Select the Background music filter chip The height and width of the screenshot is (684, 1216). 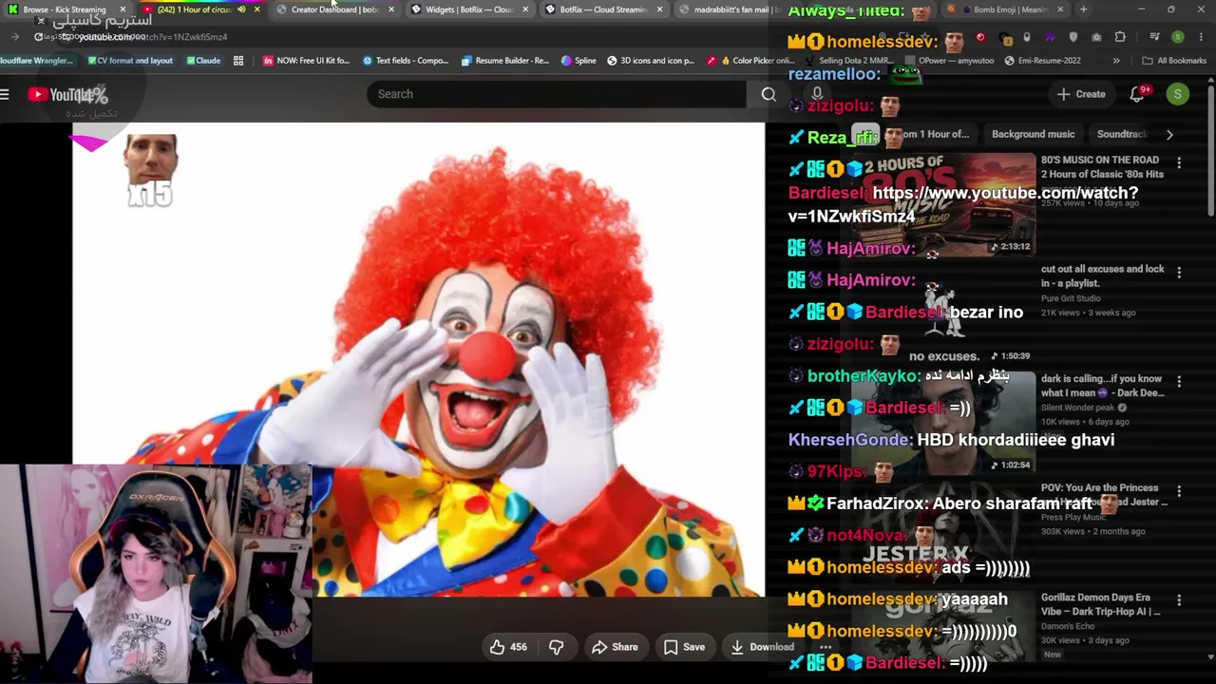pyautogui.click(x=1033, y=135)
